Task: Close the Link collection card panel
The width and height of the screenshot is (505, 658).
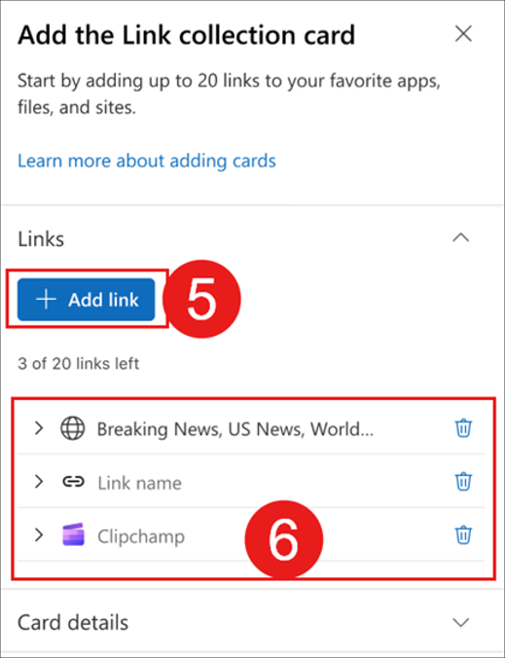Action: [463, 34]
